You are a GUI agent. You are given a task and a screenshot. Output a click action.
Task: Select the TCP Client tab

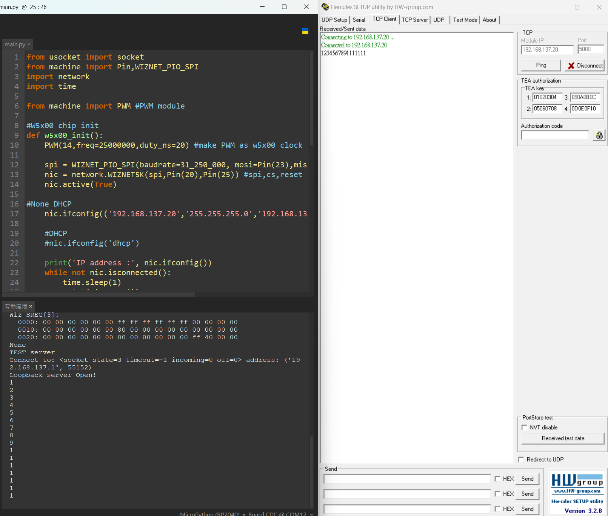point(384,19)
